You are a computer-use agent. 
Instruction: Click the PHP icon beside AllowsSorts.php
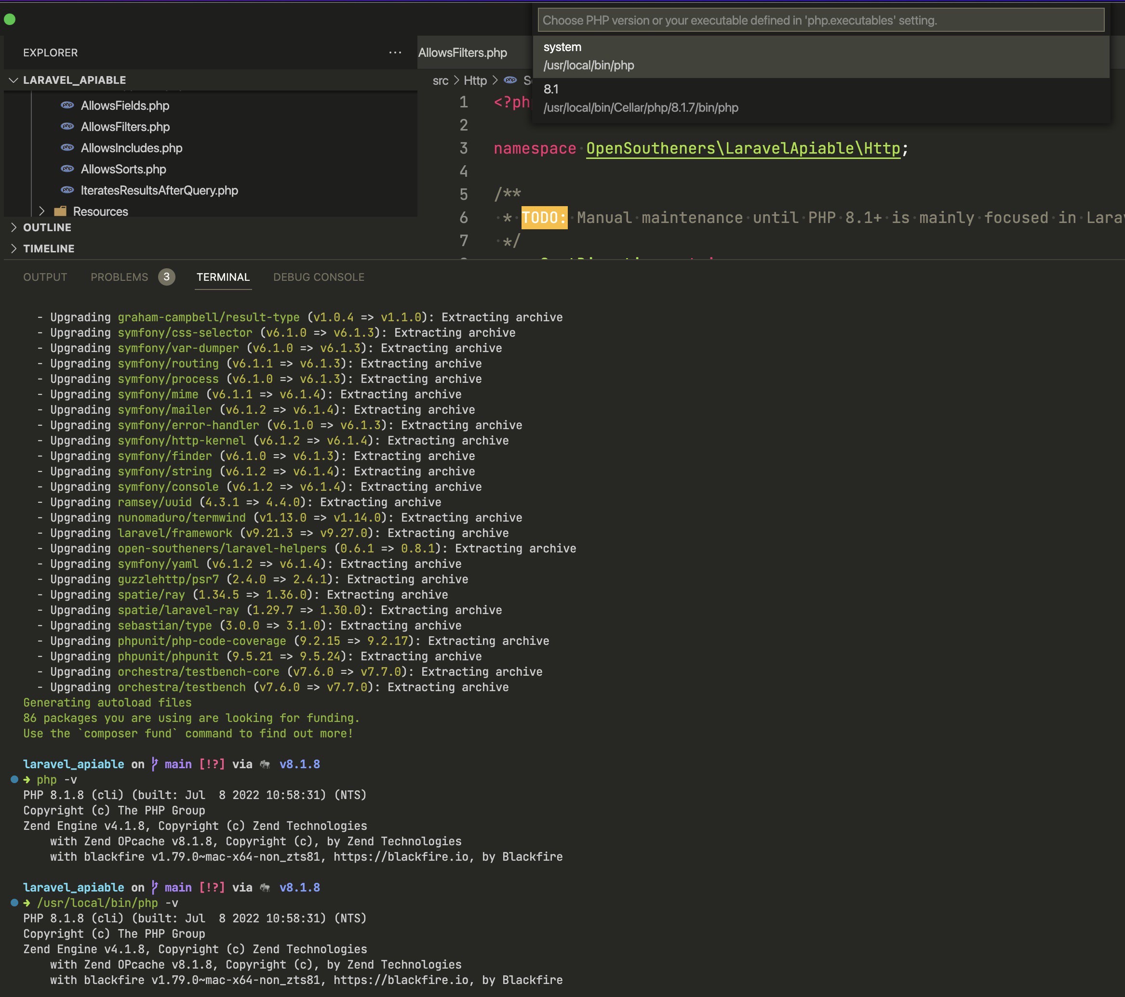(67, 169)
